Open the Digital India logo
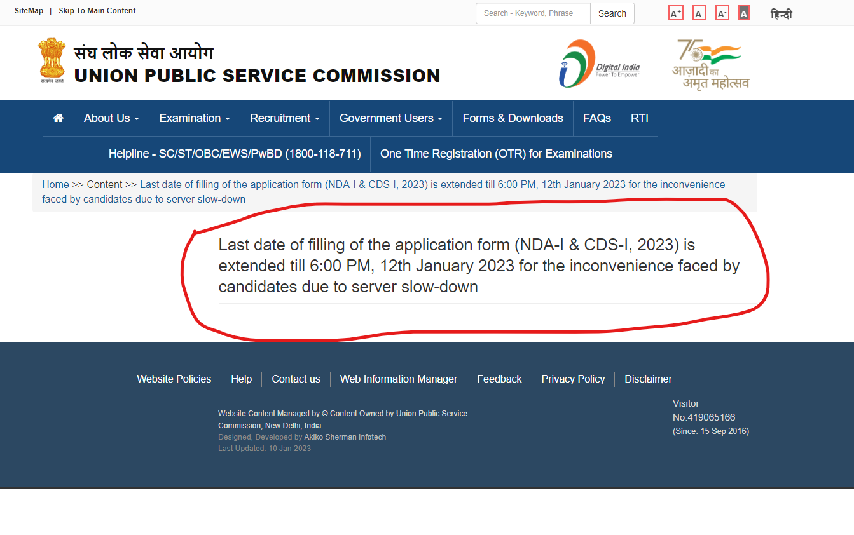854x535 pixels. pyautogui.click(x=599, y=64)
